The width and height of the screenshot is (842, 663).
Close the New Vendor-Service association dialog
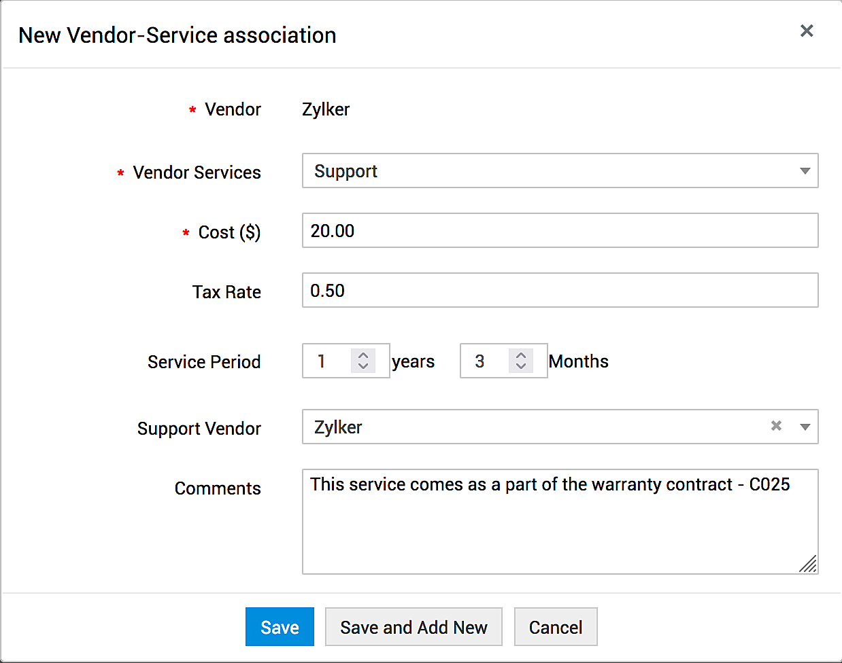click(x=807, y=31)
